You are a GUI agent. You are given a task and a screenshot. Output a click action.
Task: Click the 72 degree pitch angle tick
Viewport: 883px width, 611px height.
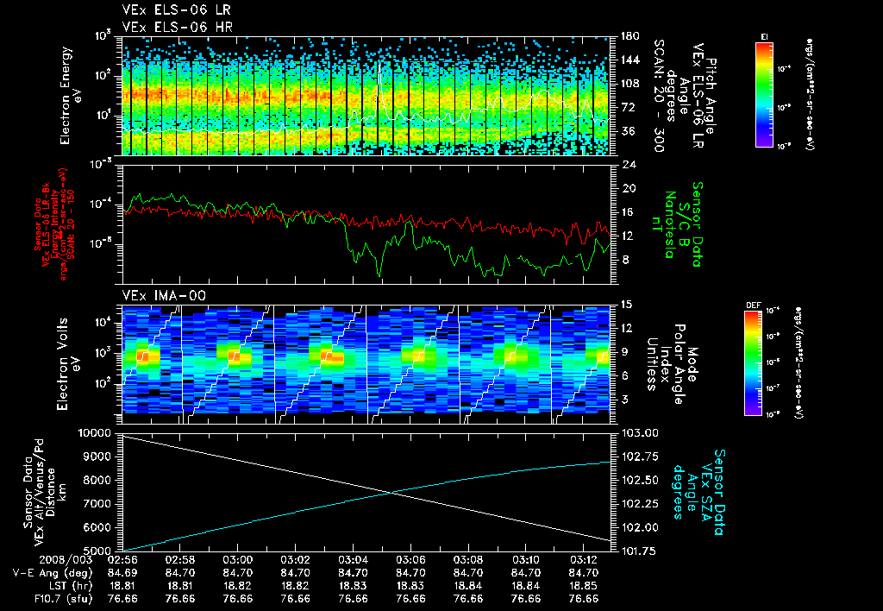pos(627,107)
